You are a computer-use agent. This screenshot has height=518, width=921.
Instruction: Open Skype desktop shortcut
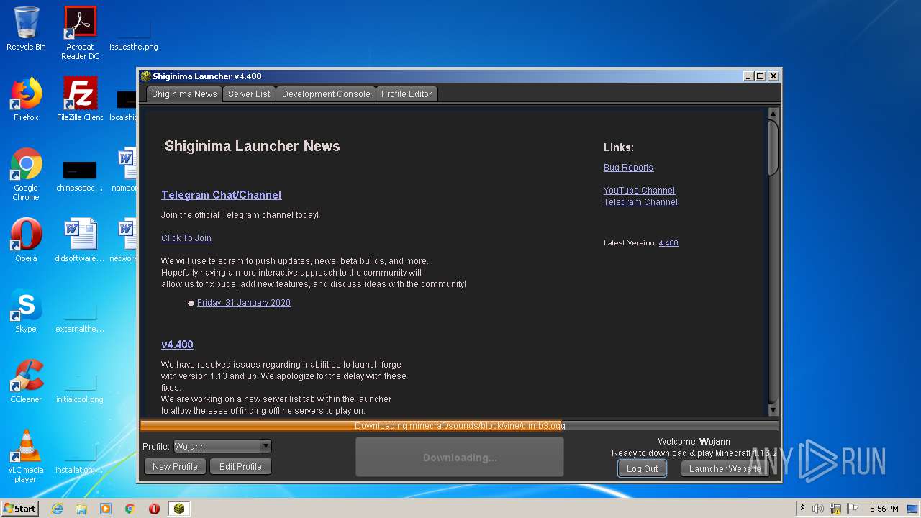[x=26, y=311]
